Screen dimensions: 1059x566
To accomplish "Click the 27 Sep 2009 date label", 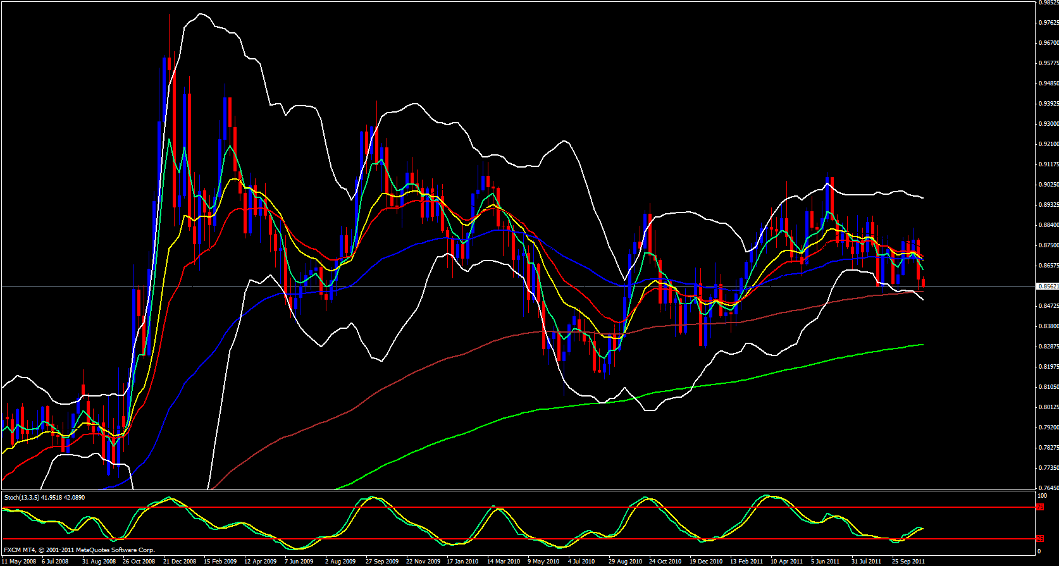I will click(382, 562).
